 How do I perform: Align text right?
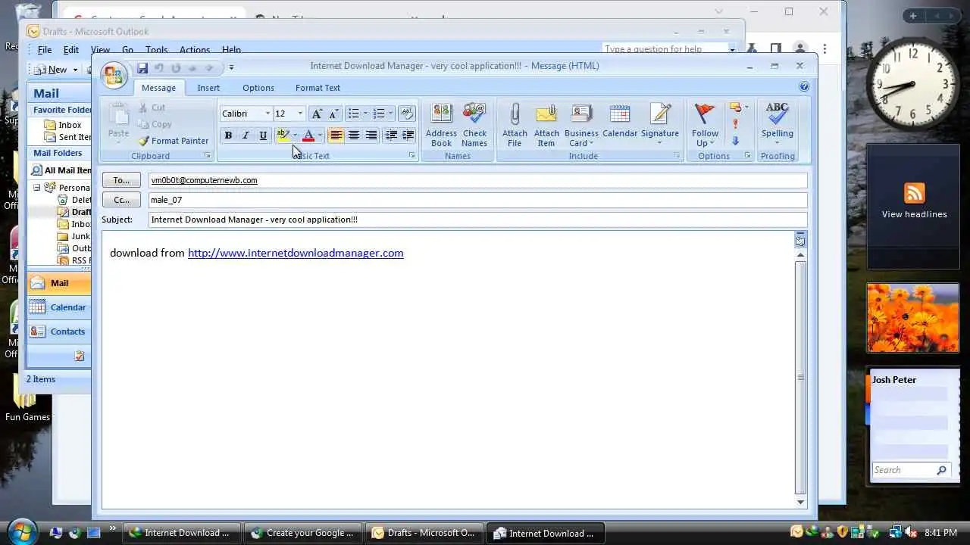[x=371, y=135]
